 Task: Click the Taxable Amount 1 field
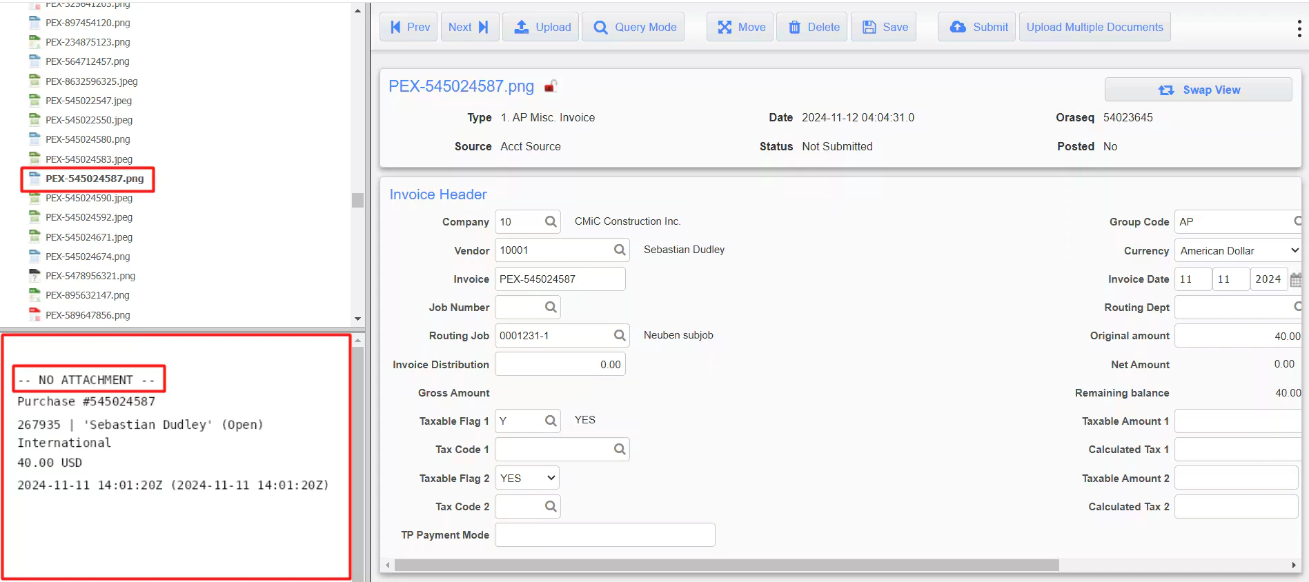[1239, 421]
